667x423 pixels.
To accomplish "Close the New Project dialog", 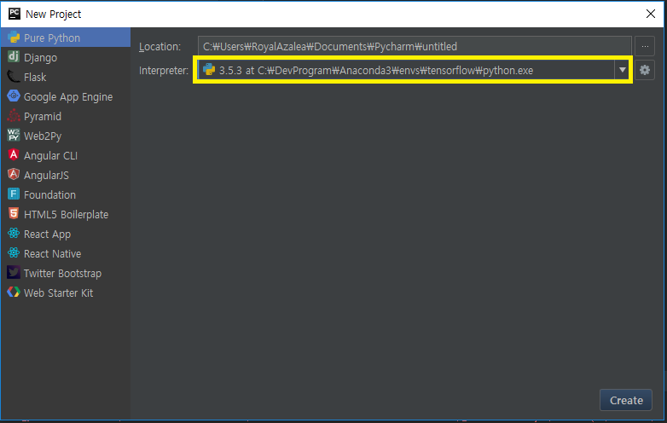I will point(651,14).
